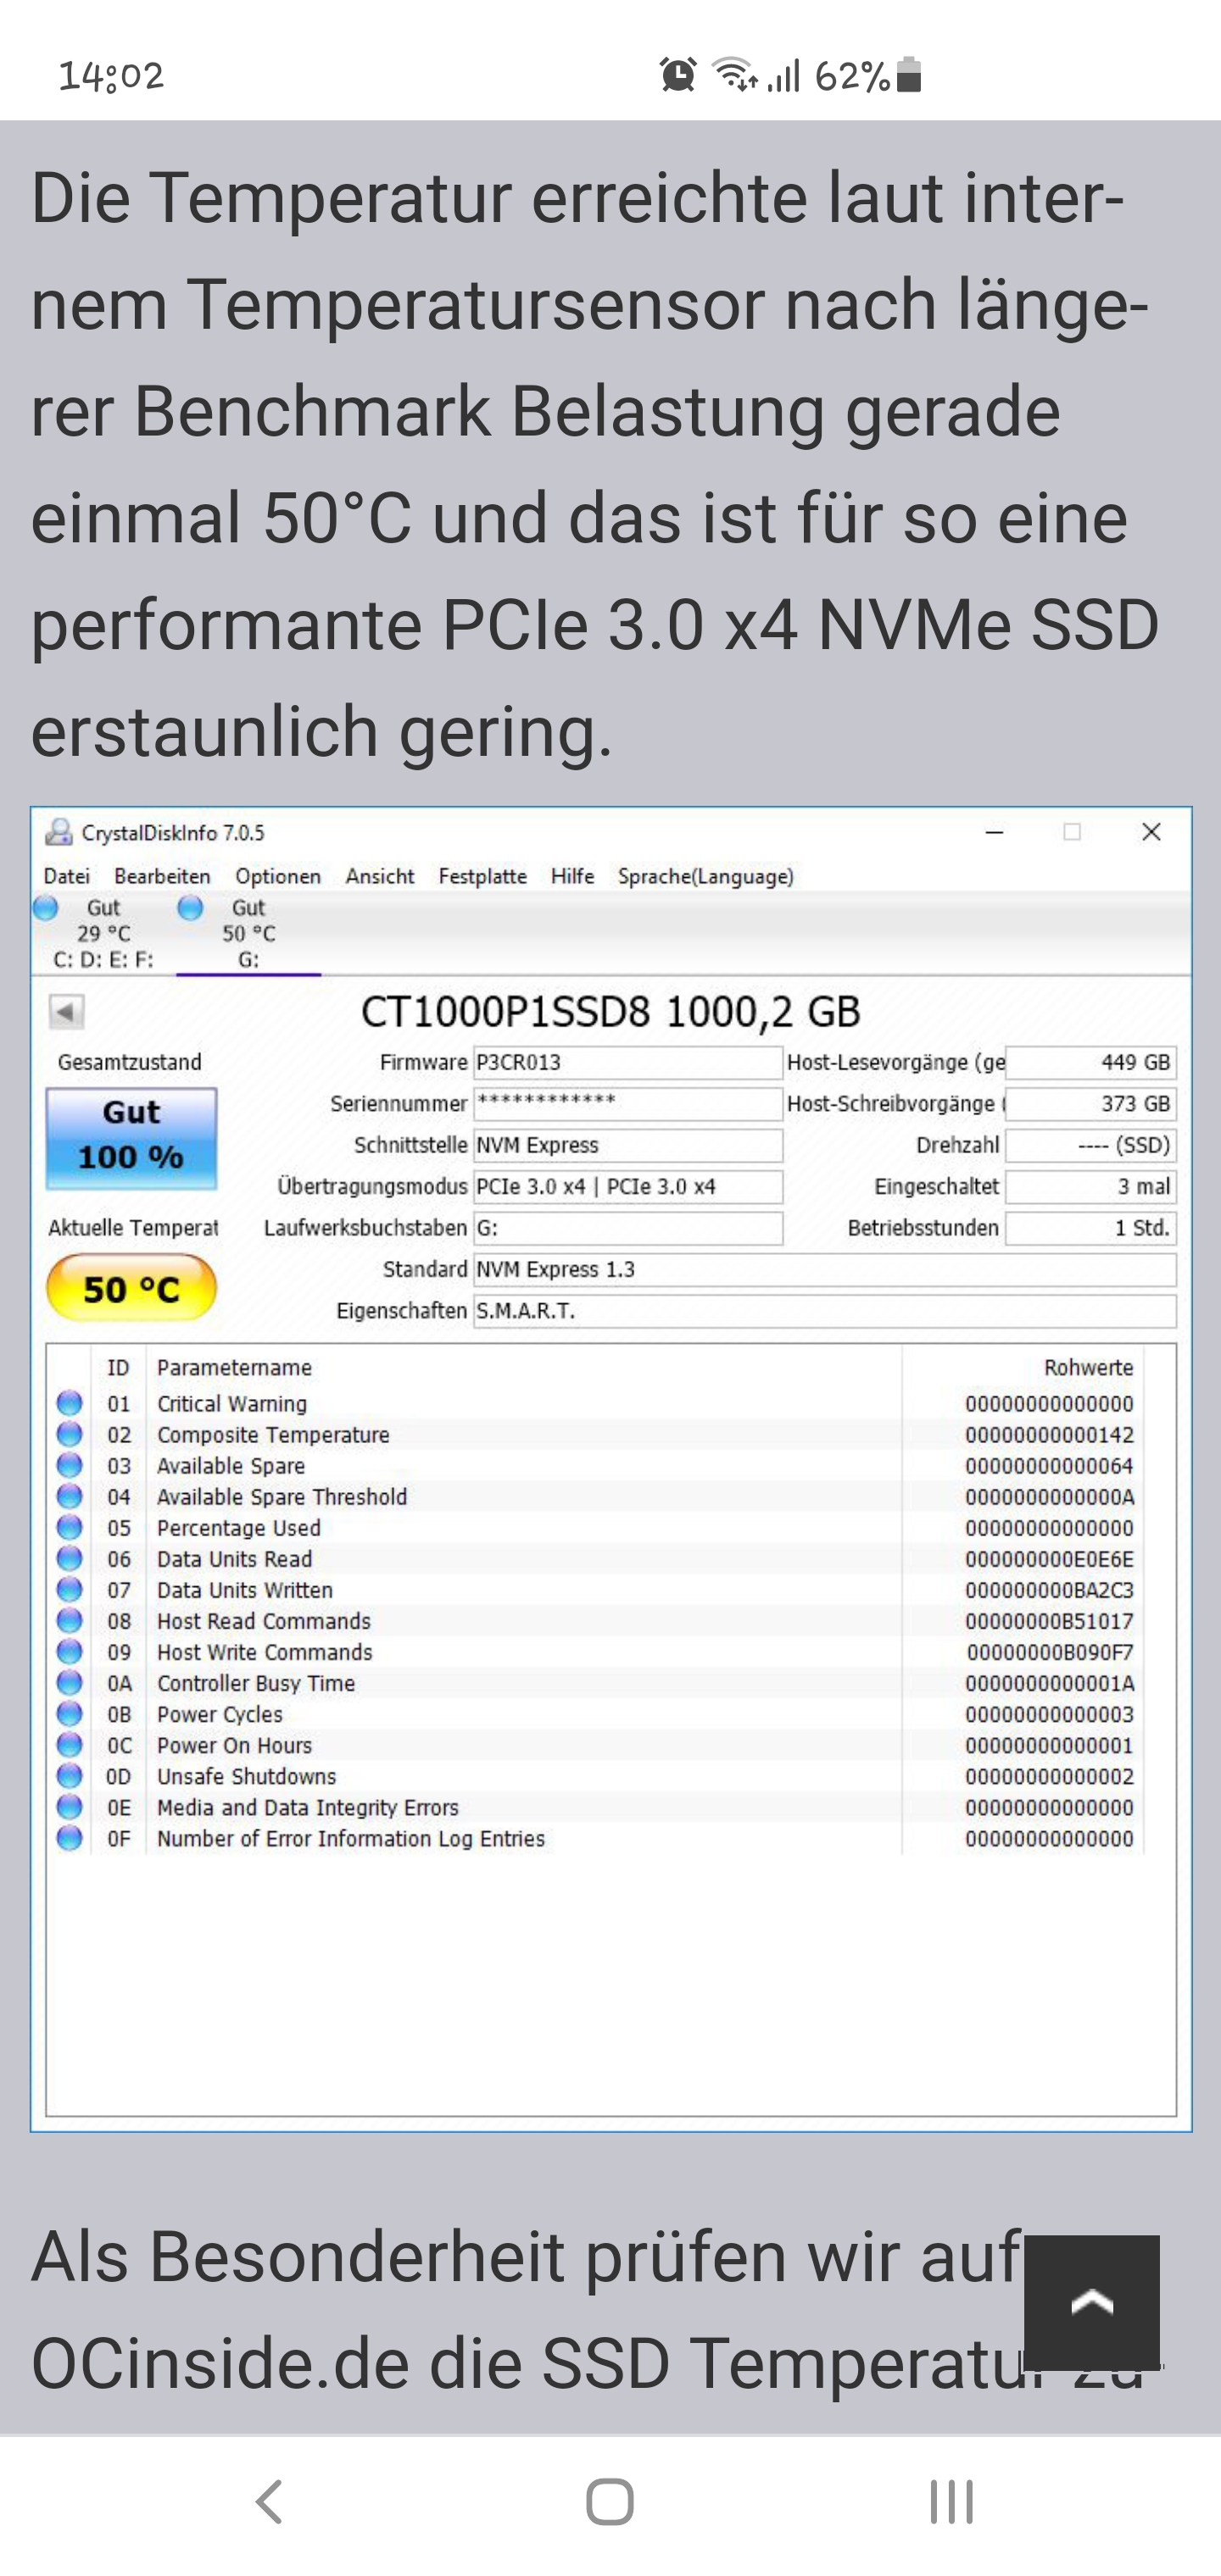Tap the CrystalDiskInfo app icon in title bar

(59, 832)
